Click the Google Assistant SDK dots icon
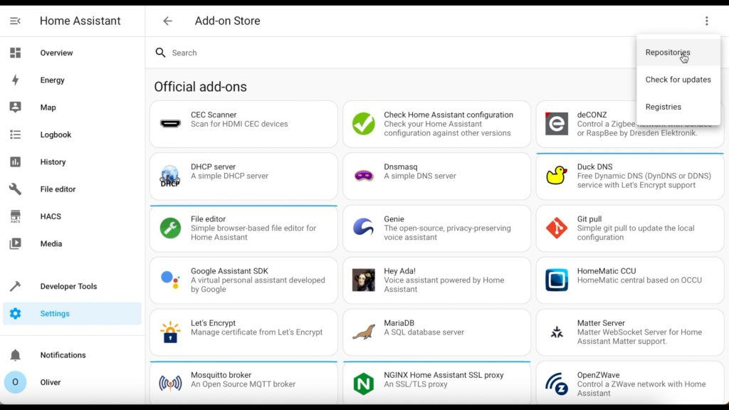 170,280
